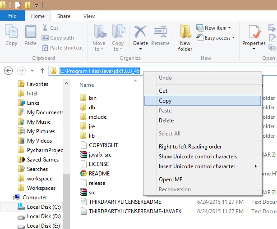Click Local Disk (D:) drive
277x229 pixels.
39,216
